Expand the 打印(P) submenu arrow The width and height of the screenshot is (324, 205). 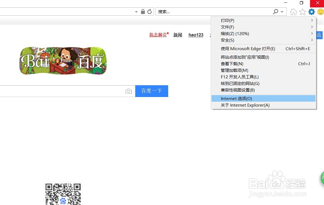(x=312, y=20)
